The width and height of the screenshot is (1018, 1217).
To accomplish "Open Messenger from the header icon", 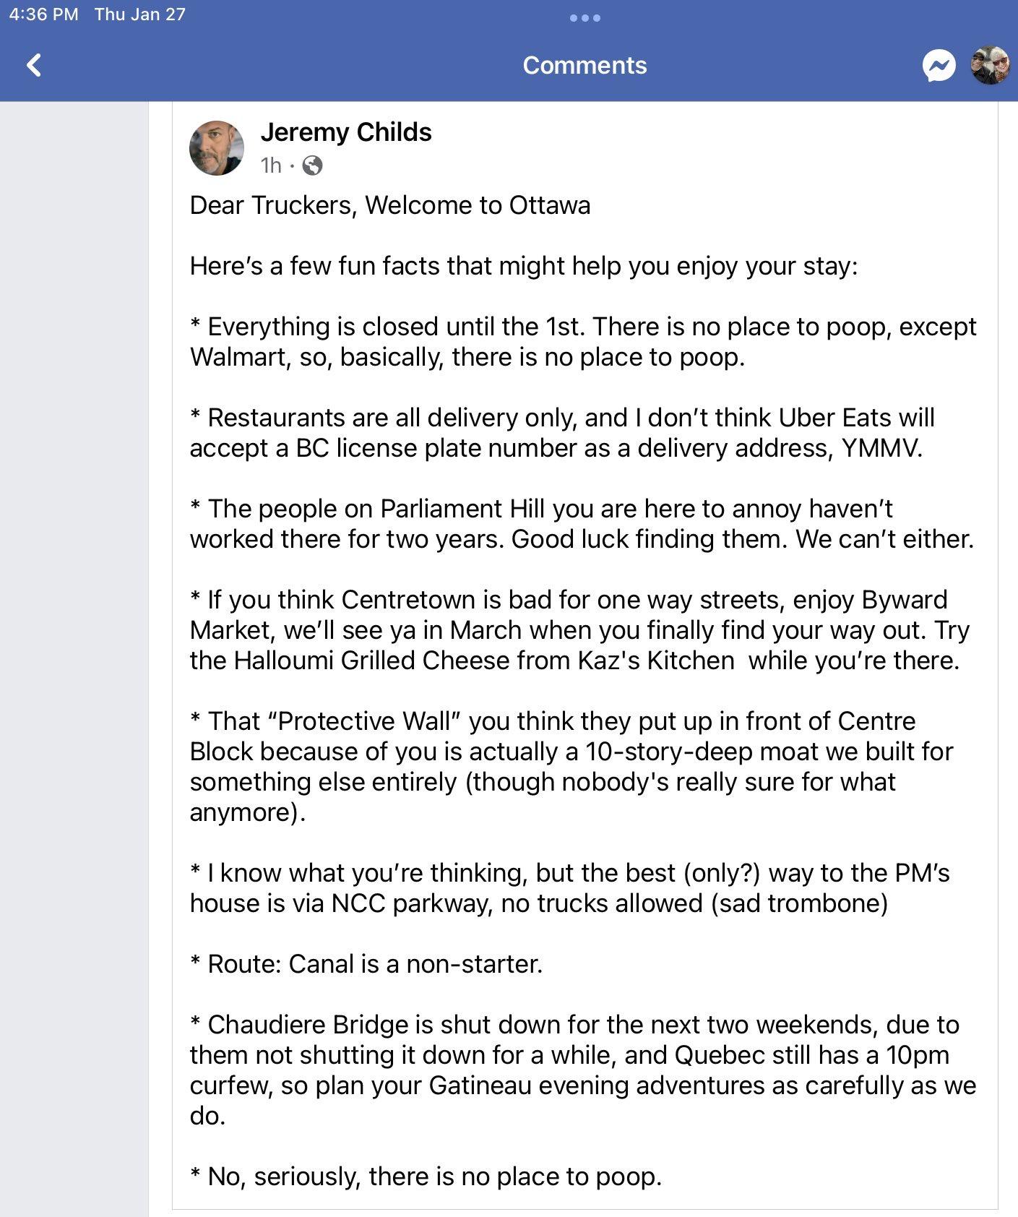I will point(939,66).
